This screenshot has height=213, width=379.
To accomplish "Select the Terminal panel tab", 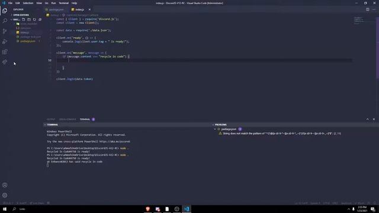I will (x=85, y=120).
